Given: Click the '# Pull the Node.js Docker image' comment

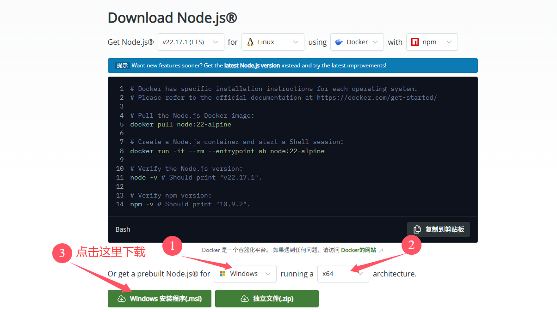Looking at the screenshot, I should pyautogui.click(x=192, y=115).
